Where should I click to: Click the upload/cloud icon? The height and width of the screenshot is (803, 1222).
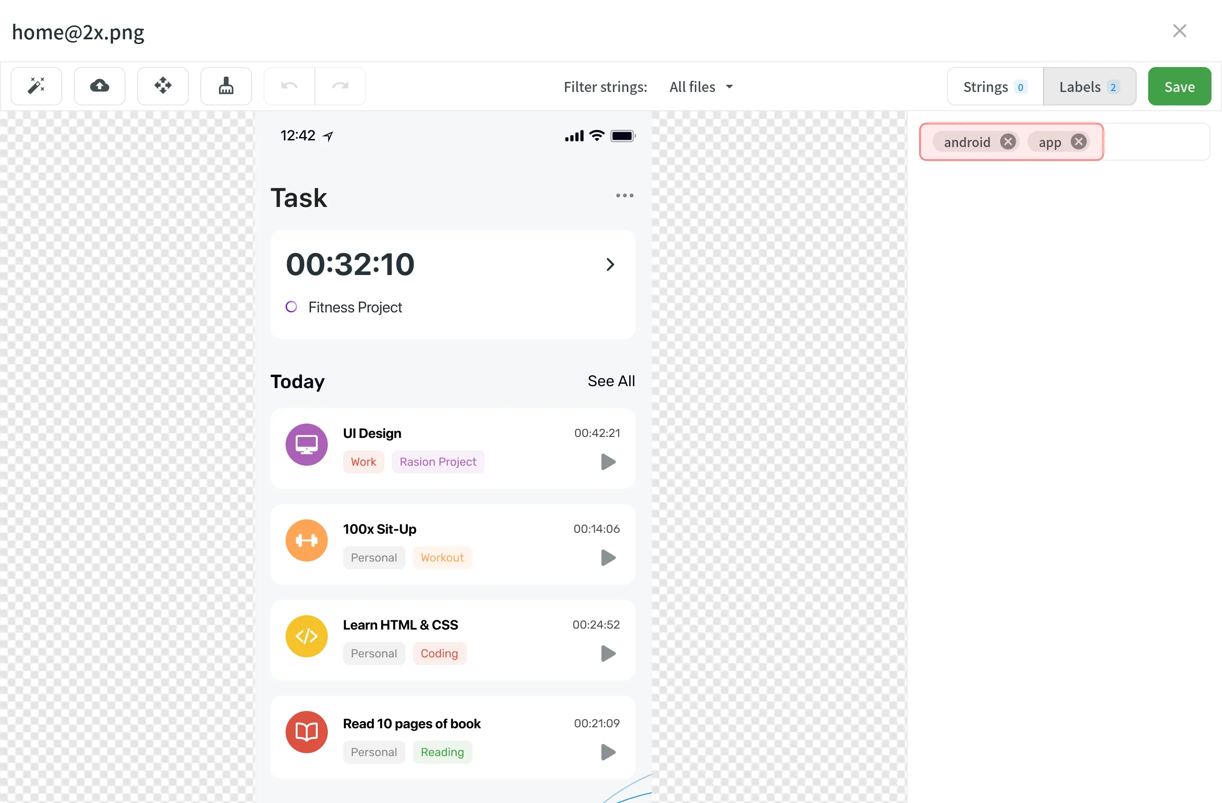click(100, 86)
